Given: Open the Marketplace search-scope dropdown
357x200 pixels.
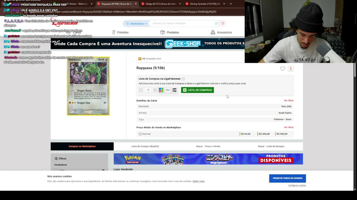Looking at the screenshot, I should click(x=137, y=23).
